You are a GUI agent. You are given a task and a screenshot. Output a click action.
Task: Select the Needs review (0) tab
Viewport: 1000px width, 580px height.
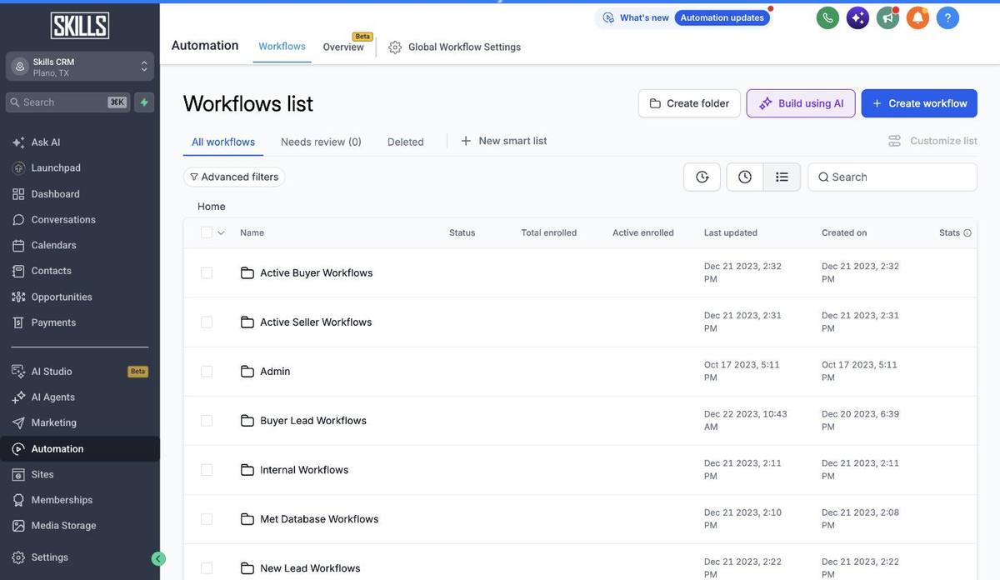(321, 142)
